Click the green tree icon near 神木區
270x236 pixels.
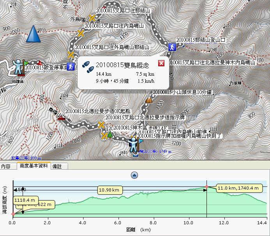[x=110, y=135]
